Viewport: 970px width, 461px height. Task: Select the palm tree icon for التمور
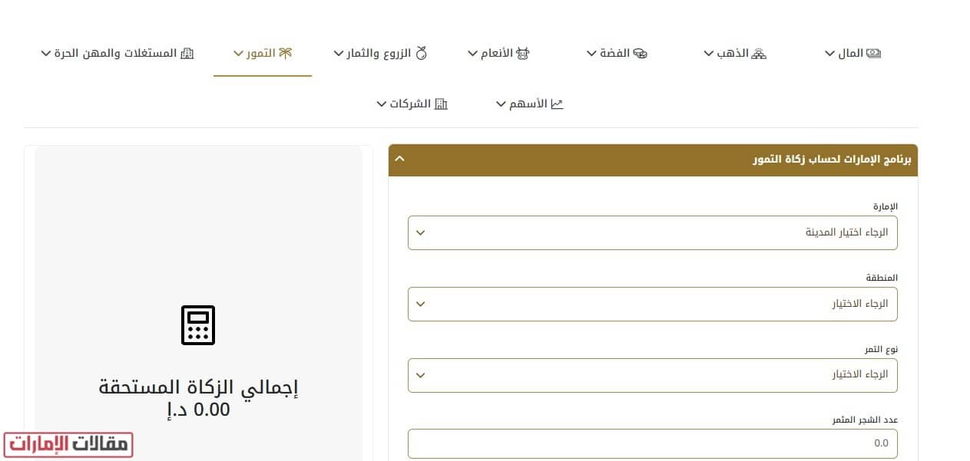click(285, 52)
